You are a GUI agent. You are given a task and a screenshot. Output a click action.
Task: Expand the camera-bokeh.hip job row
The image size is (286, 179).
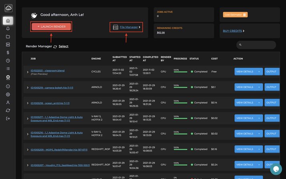28,88
